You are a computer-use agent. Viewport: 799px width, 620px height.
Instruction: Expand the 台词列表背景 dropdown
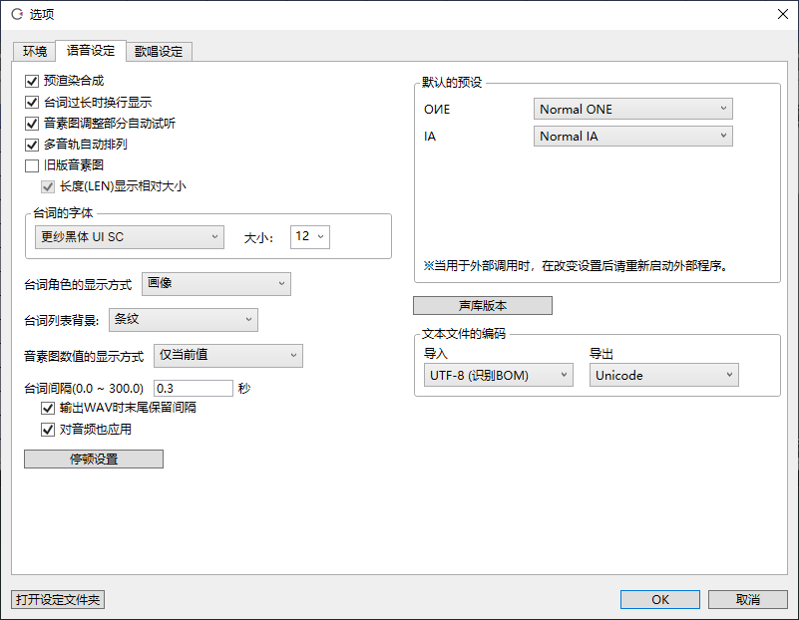[183, 320]
